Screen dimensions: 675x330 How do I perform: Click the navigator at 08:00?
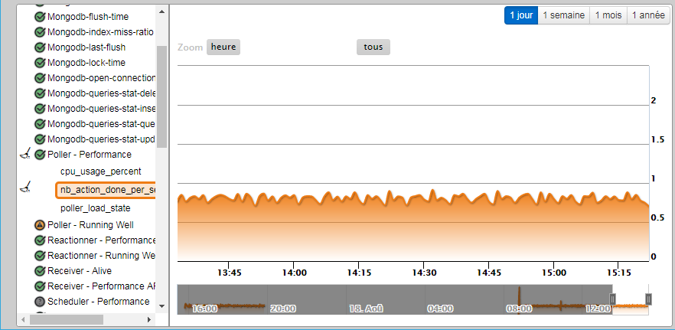click(x=519, y=309)
